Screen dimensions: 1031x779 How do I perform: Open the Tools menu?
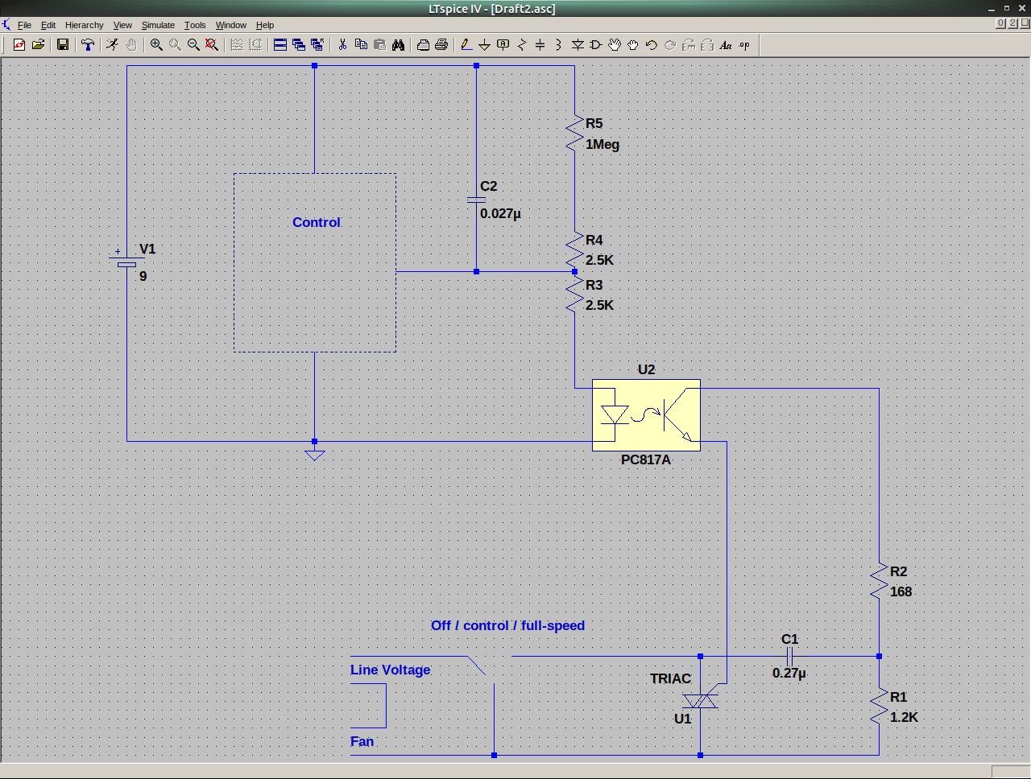pos(195,25)
